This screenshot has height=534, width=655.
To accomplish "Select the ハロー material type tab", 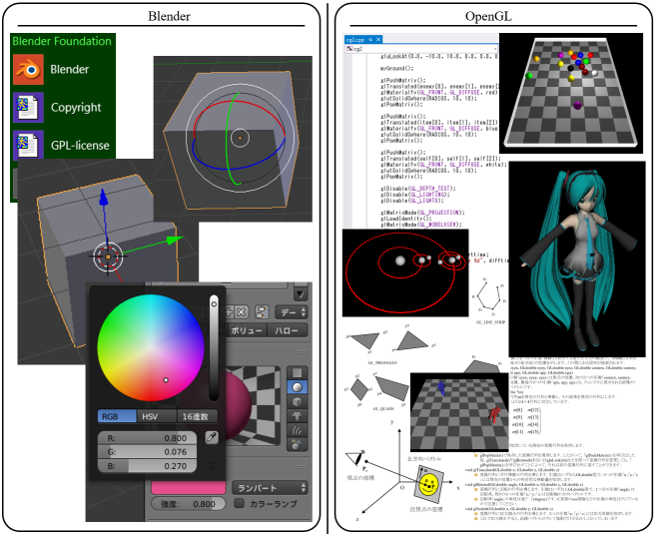I will [x=287, y=330].
